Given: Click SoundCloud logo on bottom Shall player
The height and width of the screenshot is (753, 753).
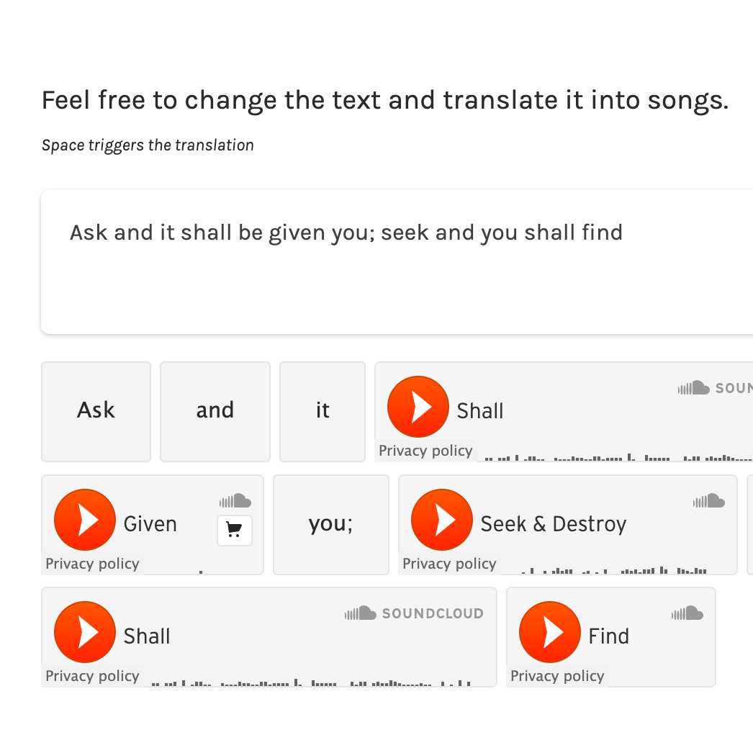Looking at the screenshot, I should (414, 613).
